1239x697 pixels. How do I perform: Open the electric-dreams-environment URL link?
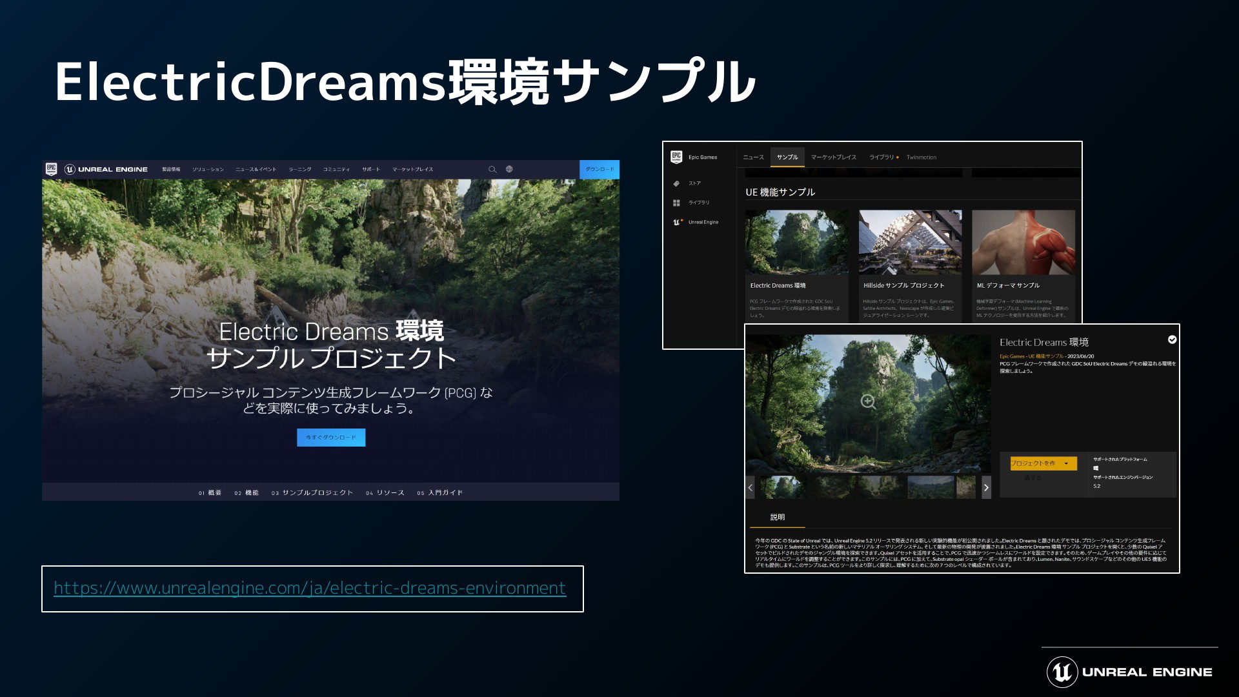coord(310,588)
